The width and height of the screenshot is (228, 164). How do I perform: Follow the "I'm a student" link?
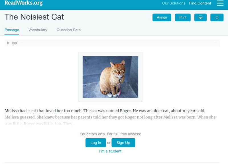(110, 151)
